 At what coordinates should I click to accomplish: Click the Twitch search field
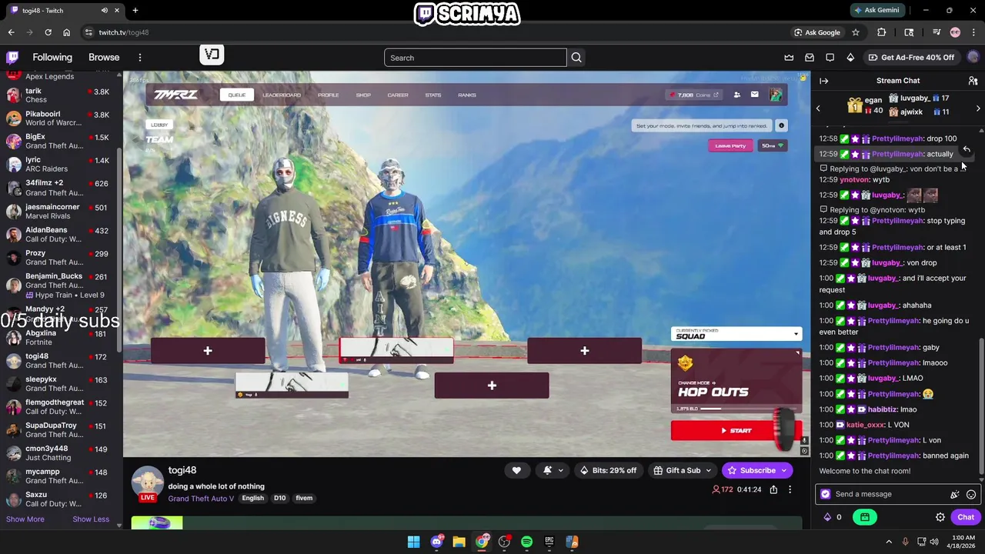pos(475,58)
